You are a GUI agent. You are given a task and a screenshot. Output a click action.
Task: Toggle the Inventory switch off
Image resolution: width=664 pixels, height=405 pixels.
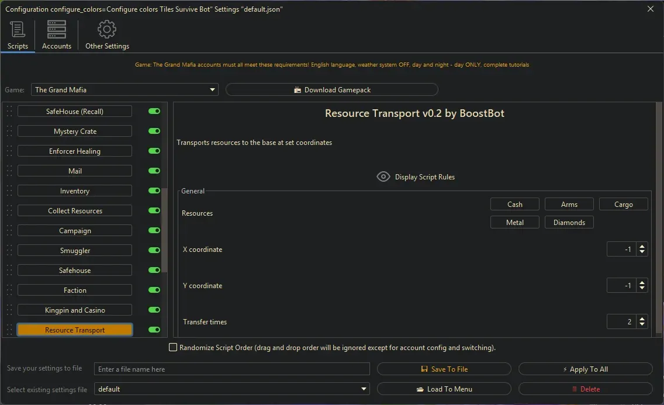coord(154,191)
